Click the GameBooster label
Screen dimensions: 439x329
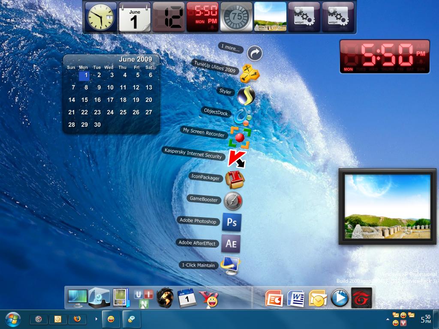[x=204, y=199]
